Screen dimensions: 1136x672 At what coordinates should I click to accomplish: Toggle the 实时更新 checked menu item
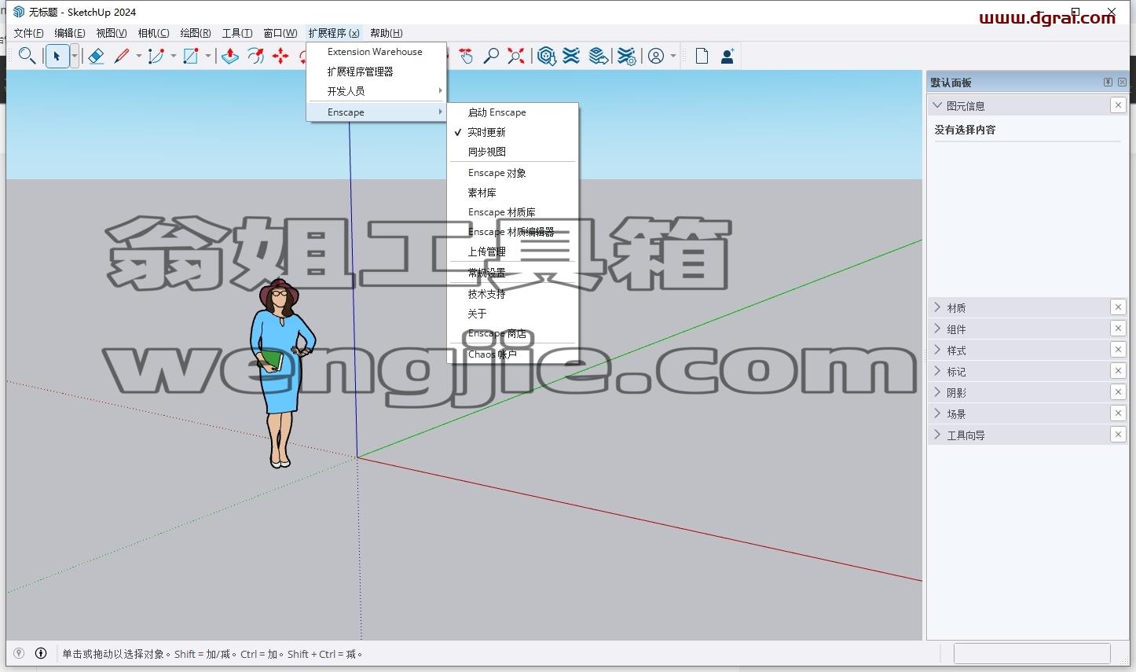click(512, 132)
